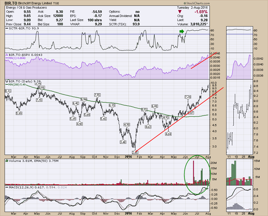This screenshot has height=216, width=268.
Task: Click the SCTR (TSX) value 93.9
Action: (136, 24)
